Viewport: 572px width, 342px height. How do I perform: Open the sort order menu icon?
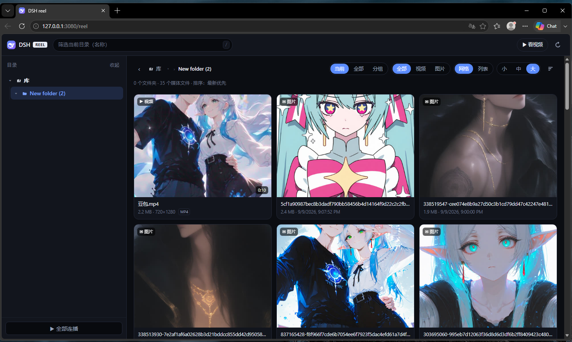pos(550,69)
